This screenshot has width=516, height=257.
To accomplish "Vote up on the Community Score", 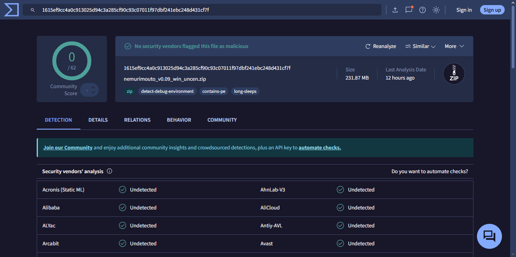I will click(x=93, y=87).
